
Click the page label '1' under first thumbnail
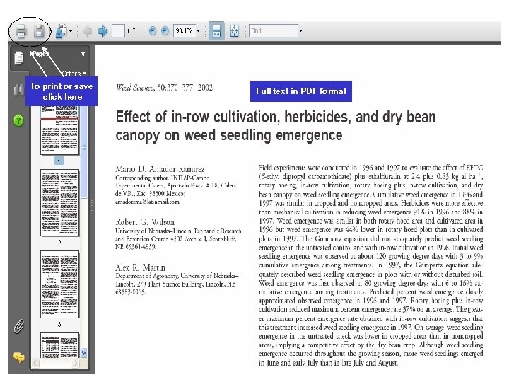[x=59, y=161]
